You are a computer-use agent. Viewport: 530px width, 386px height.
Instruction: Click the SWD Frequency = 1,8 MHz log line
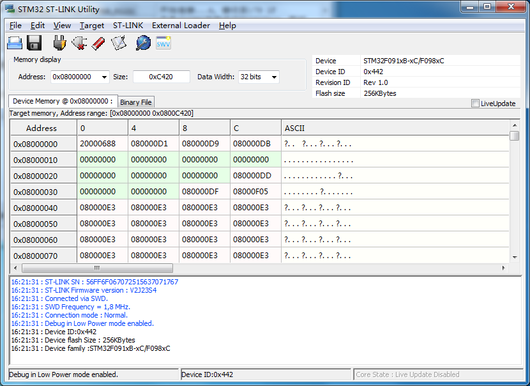pos(71,307)
